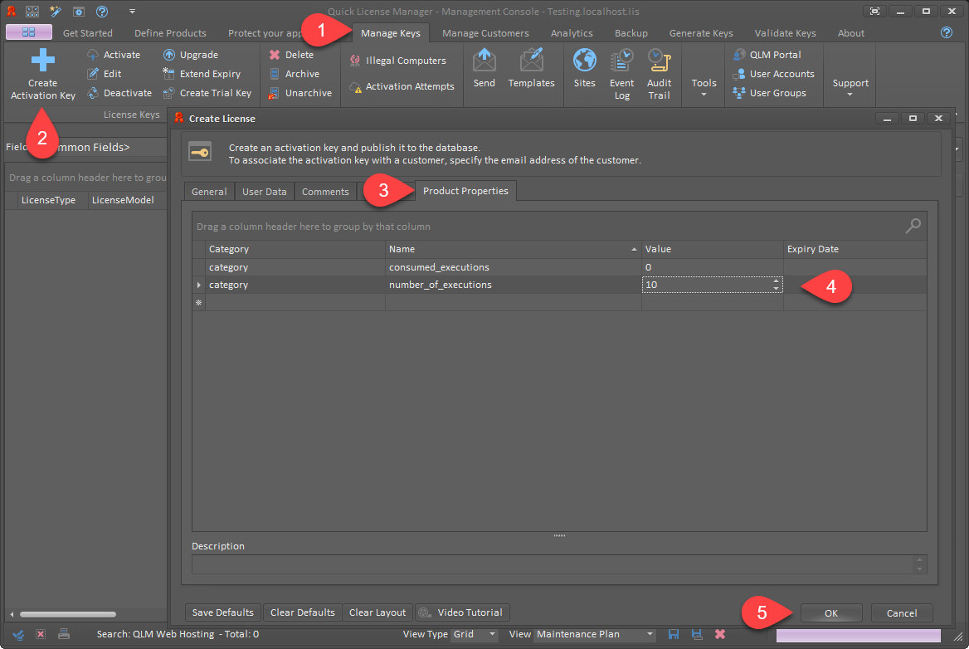This screenshot has height=649, width=969.
Task: Go to the Manage Customers tab
Action: [x=485, y=33]
